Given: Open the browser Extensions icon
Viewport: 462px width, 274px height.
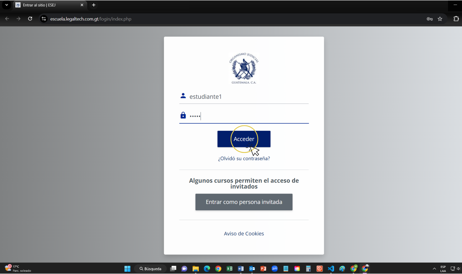Looking at the screenshot, I should 456,19.
